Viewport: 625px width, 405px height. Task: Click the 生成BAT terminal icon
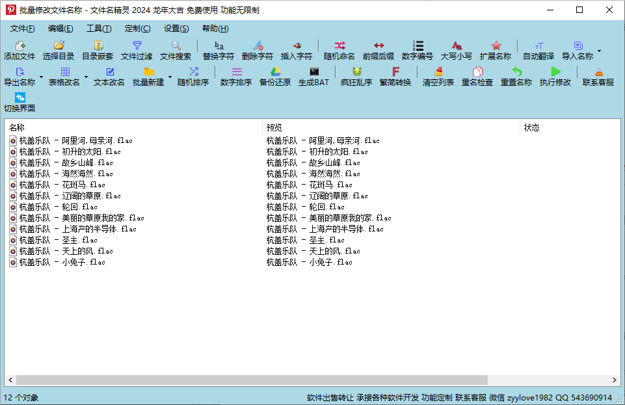coord(313,72)
